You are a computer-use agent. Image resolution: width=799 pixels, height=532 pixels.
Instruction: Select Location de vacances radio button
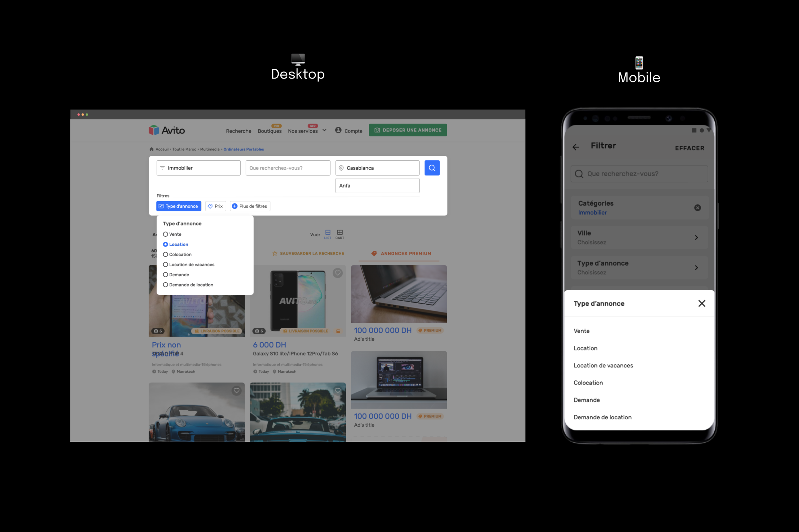pyautogui.click(x=165, y=265)
